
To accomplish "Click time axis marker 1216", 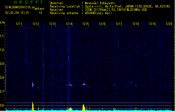I will [x=102, y=24].
